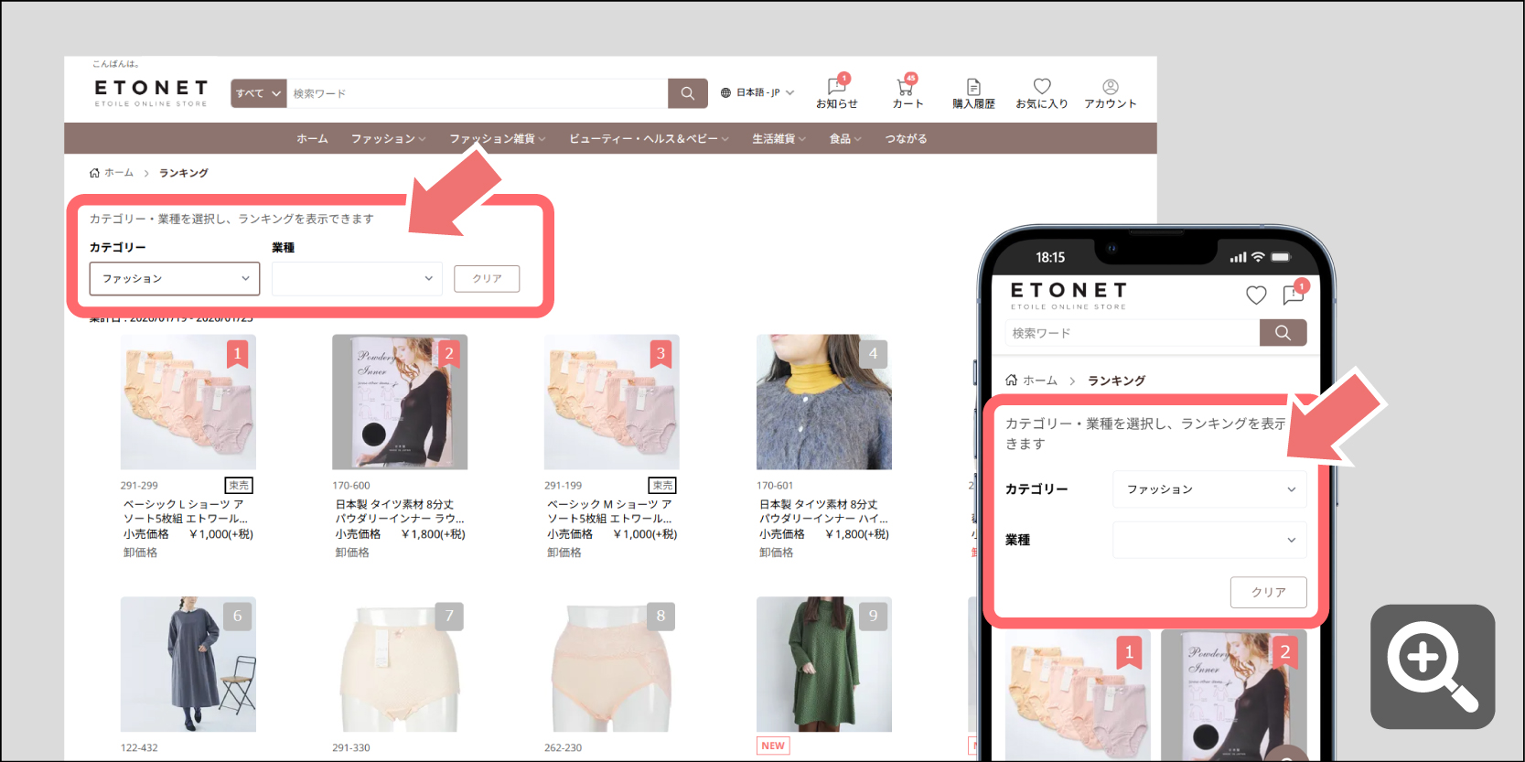The width and height of the screenshot is (1525, 762).
Task: Open the desktop 業種 empty dropdown
Action: [357, 279]
